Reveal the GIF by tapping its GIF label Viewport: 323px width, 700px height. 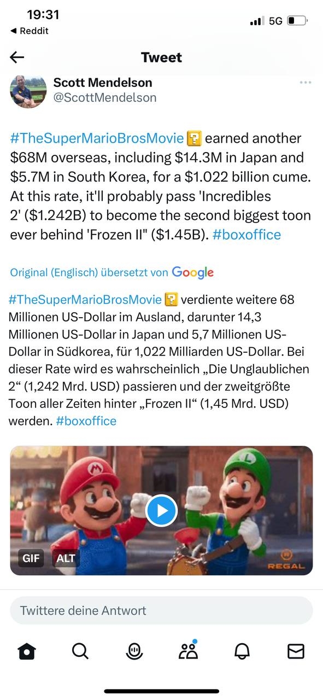[x=31, y=558]
